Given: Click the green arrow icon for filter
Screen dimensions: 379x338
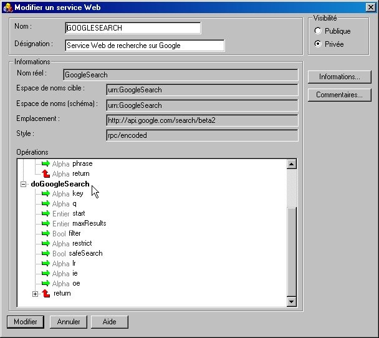Looking at the screenshot, I should pos(46,233).
